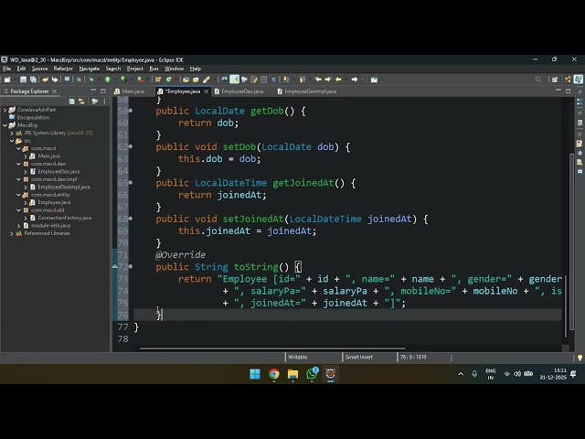Open the File menu

click(6, 69)
